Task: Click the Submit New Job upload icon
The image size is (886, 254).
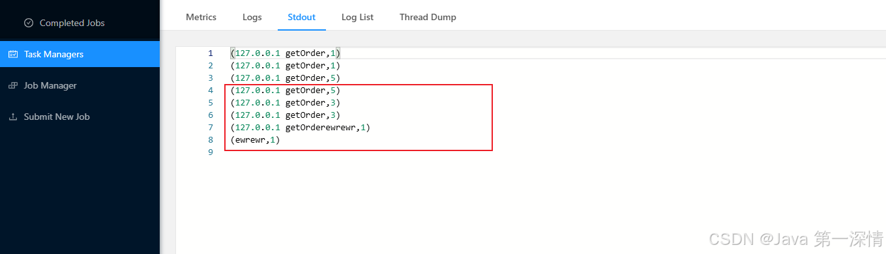Action: point(12,117)
